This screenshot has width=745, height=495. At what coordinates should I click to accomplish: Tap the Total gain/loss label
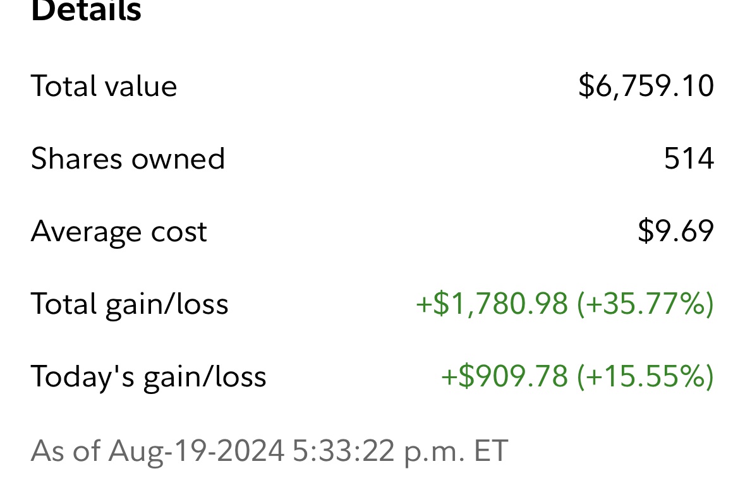click(130, 304)
